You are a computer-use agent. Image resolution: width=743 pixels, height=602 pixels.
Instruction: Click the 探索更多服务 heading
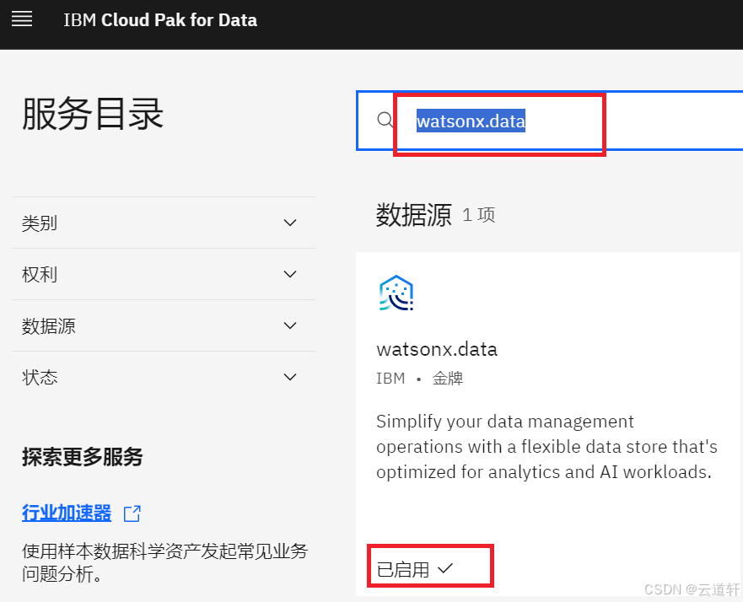(x=82, y=457)
